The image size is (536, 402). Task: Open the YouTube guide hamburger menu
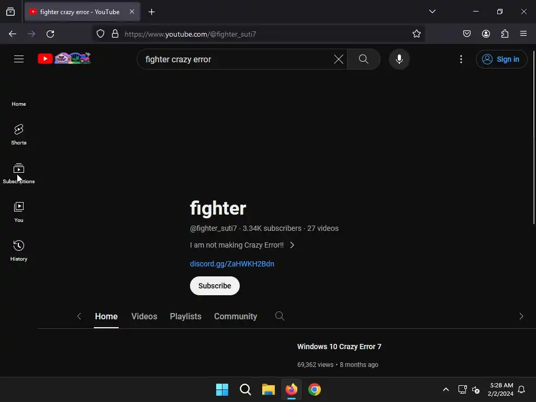click(19, 59)
